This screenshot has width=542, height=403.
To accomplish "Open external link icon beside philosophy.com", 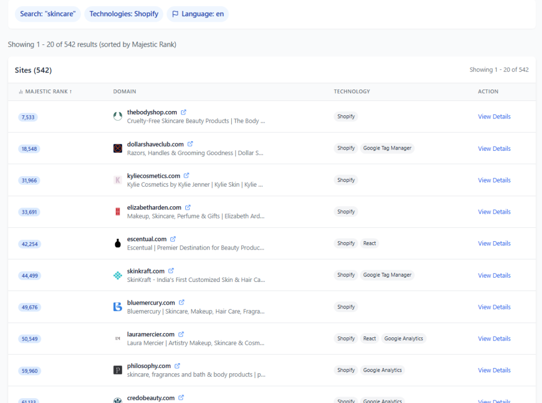I will [x=177, y=366].
